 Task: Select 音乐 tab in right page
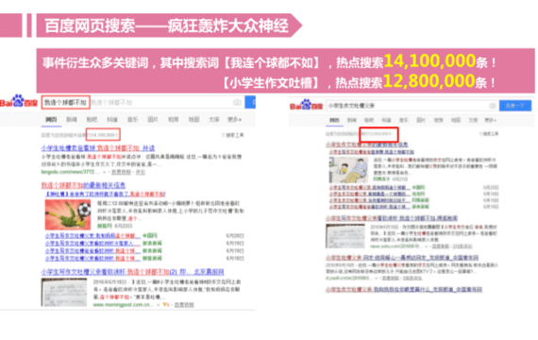[404, 120]
